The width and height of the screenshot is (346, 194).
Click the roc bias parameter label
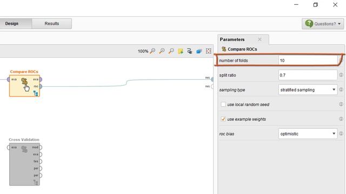(227, 134)
